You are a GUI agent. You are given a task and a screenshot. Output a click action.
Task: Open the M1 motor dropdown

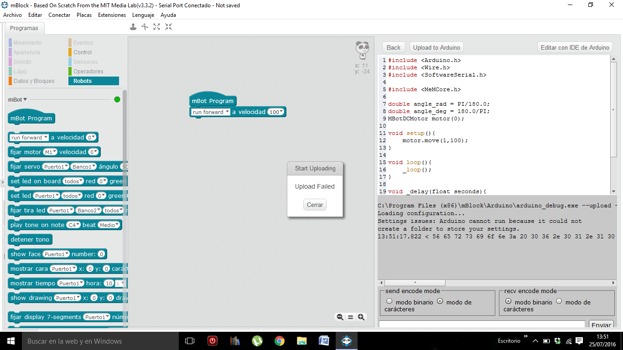tap(50, 152)
